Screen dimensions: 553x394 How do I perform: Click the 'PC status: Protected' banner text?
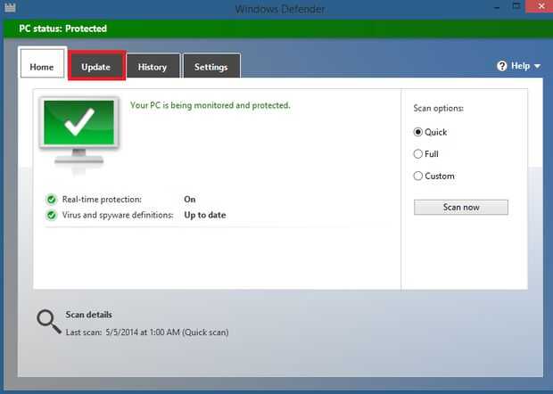point(62,29)
